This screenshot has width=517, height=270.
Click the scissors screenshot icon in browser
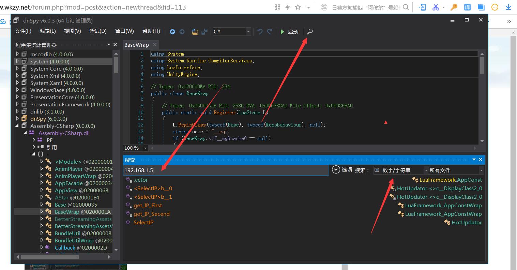coord(436,7)
